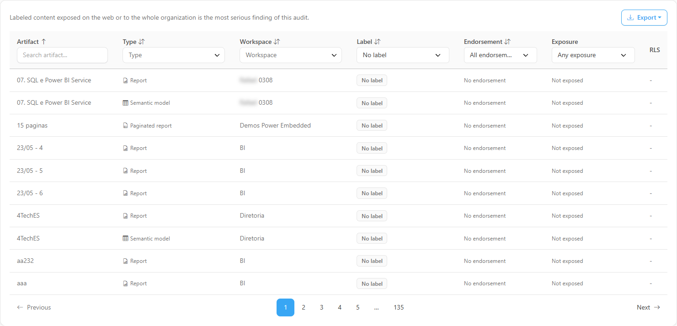The height and width of the screenshot is (326, 677).
Task: Click the Report icon in 23/05 - 5 row
Action: [x=125, y=171]
